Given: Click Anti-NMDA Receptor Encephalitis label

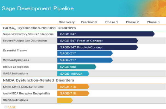Looking at the screenshot, I should [x=27, y=93].
